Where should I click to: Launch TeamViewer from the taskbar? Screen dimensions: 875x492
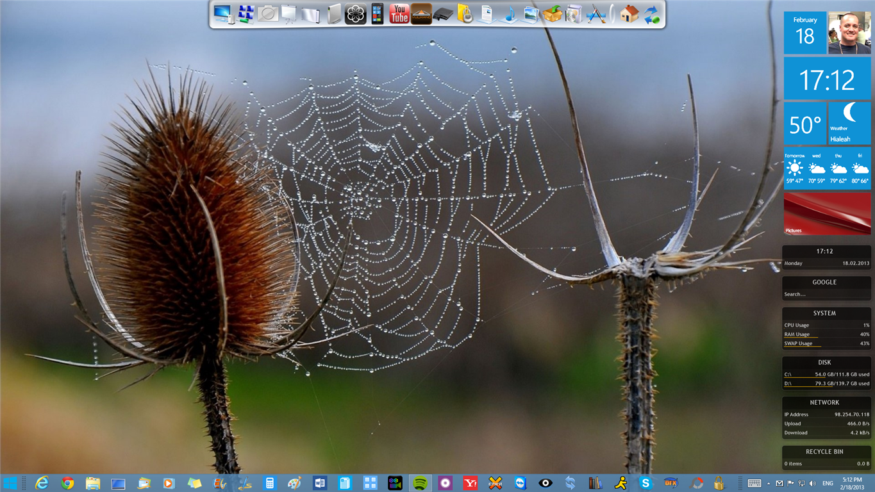pos(520,483)
